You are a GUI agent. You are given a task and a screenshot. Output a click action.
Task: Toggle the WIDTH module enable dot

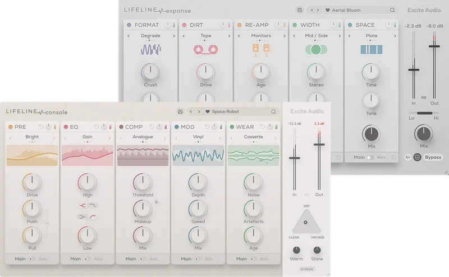click(295, 25)
